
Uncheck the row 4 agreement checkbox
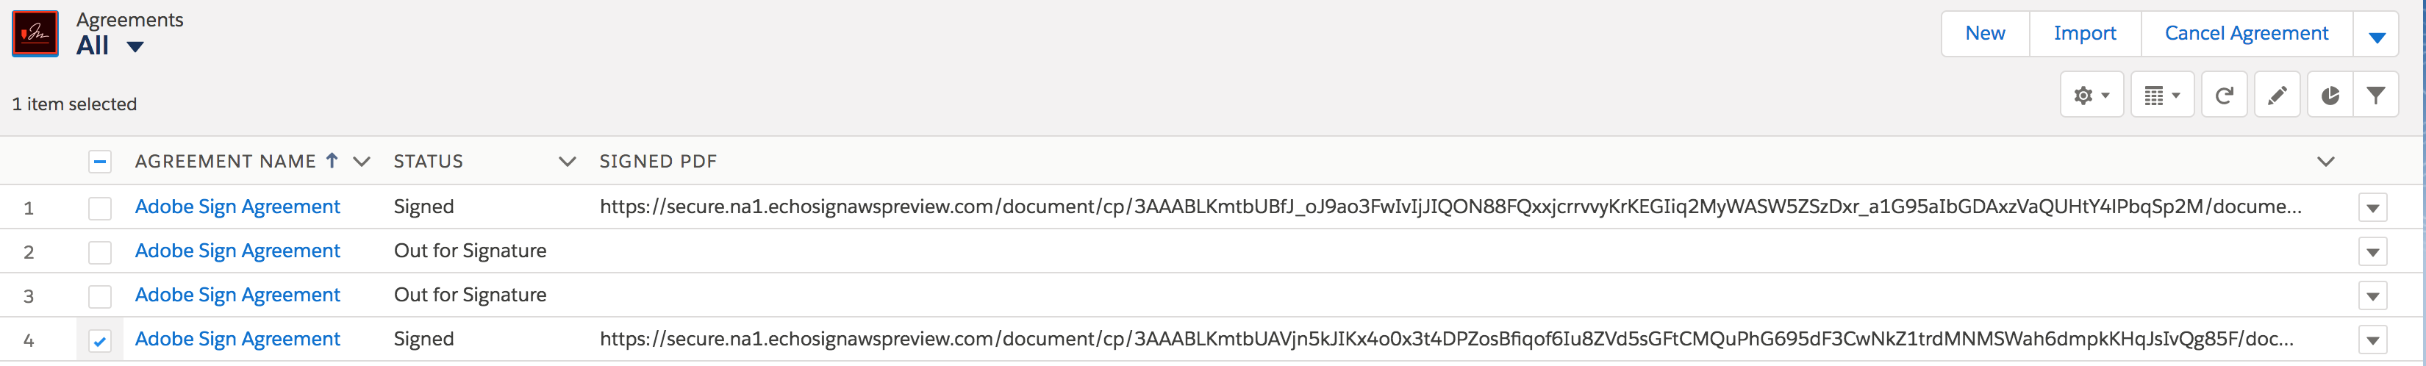tap(100, 340)
